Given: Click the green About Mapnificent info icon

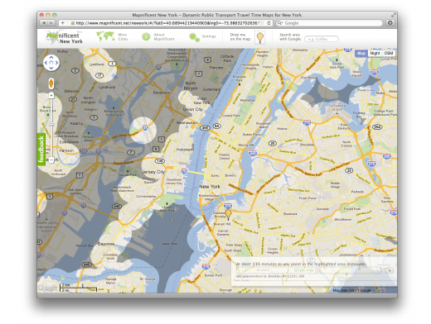Looking at the screenshot, I should (146, 36).
